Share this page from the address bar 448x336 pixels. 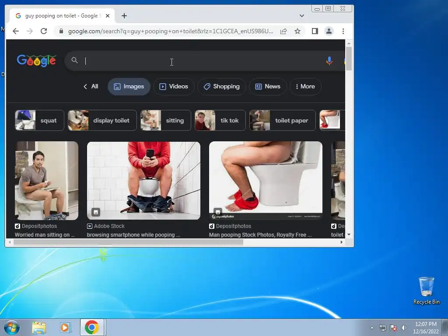click(283, 31)
